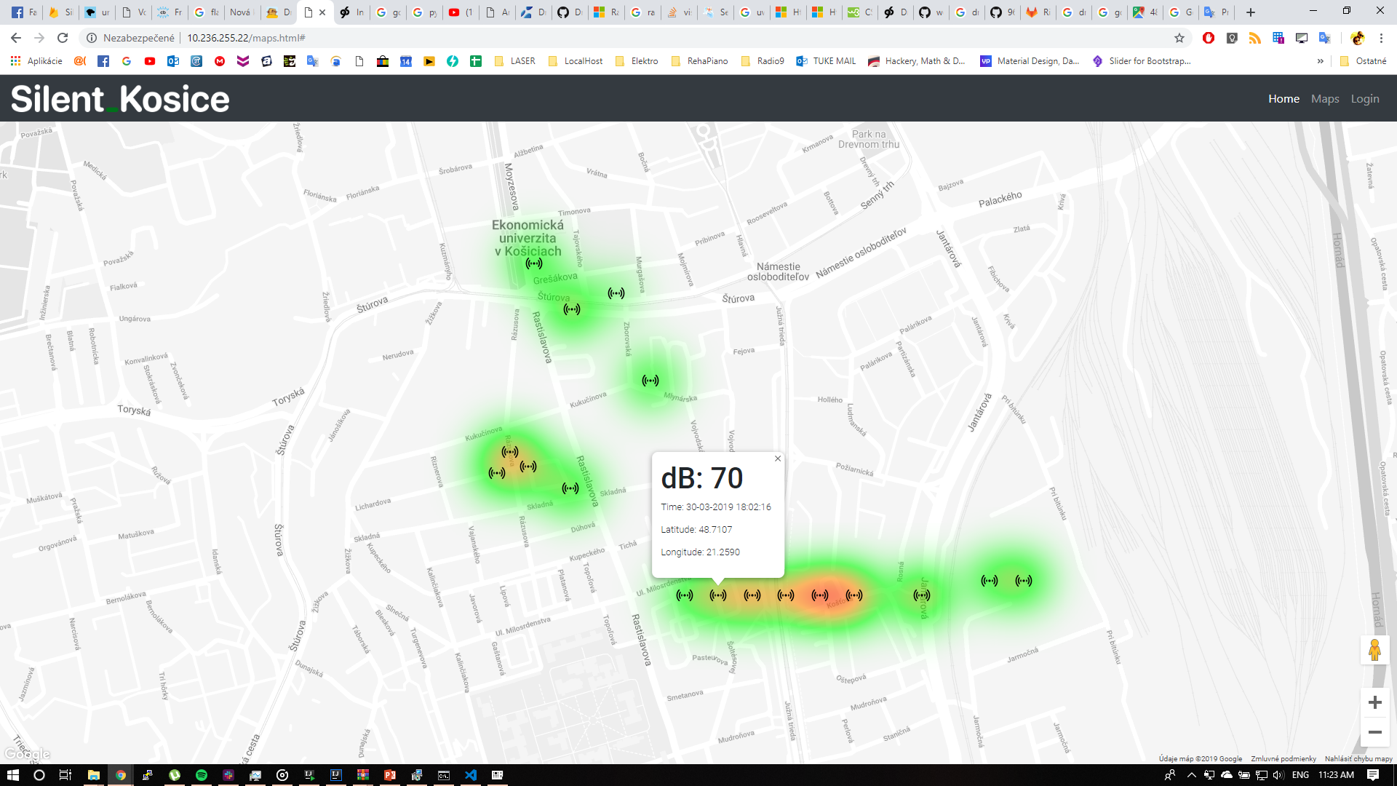Viewport: 1397px width, 786px height.
Task: Open the Maps navigation link
Action: tap(1325, 99)
